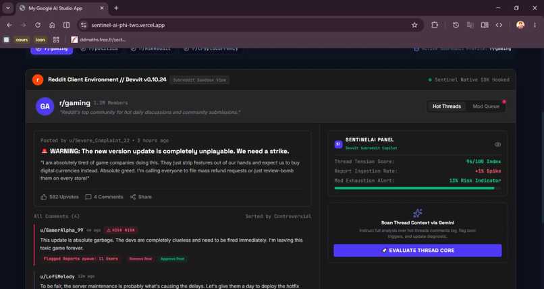The image size is (544, 289).
Task: Click Remove Now on GamerAlpha_99 comment
Action: (140, 259)
